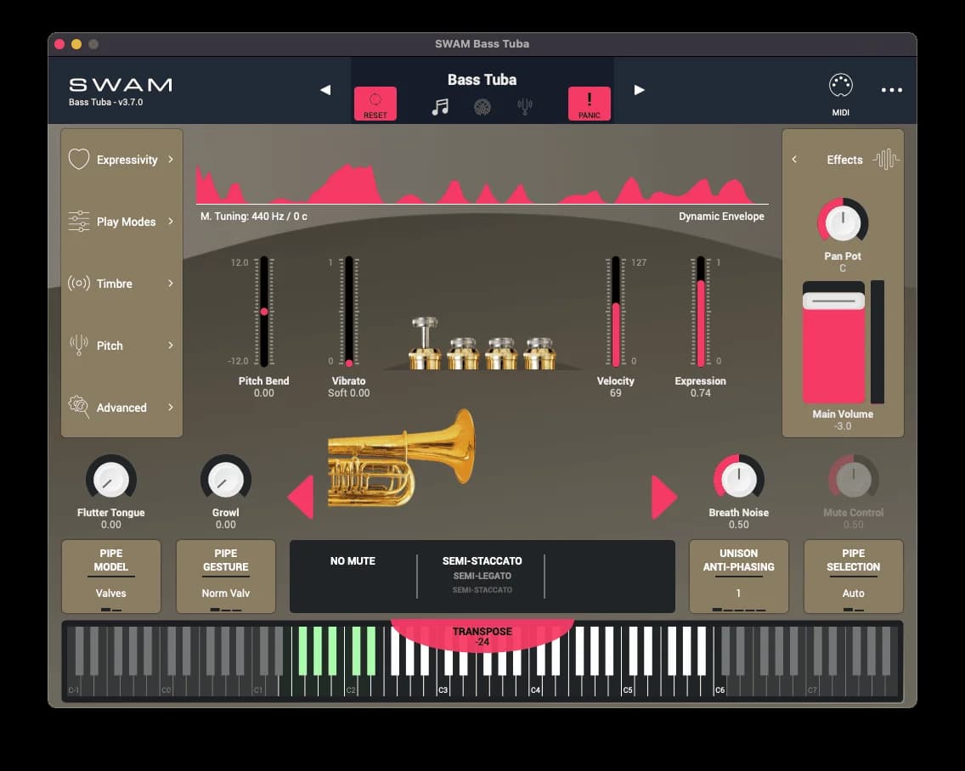Select SEMI-LEGATO articulation mode
Screen dimensions: 965x771
(482, 574)
